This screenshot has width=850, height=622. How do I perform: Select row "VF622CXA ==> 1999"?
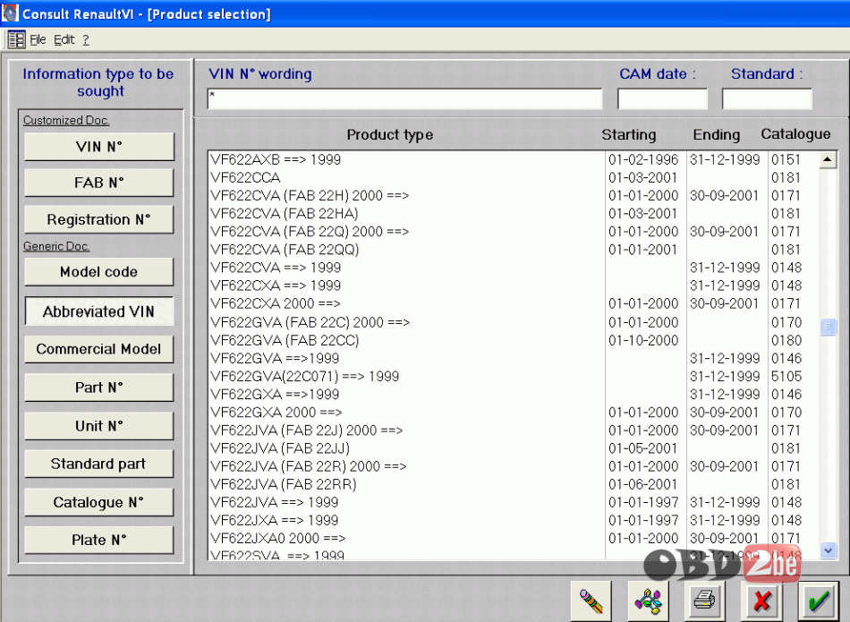(514, 285)
